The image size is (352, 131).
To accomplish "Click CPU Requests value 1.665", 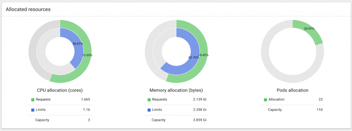I will click(86, 99).
